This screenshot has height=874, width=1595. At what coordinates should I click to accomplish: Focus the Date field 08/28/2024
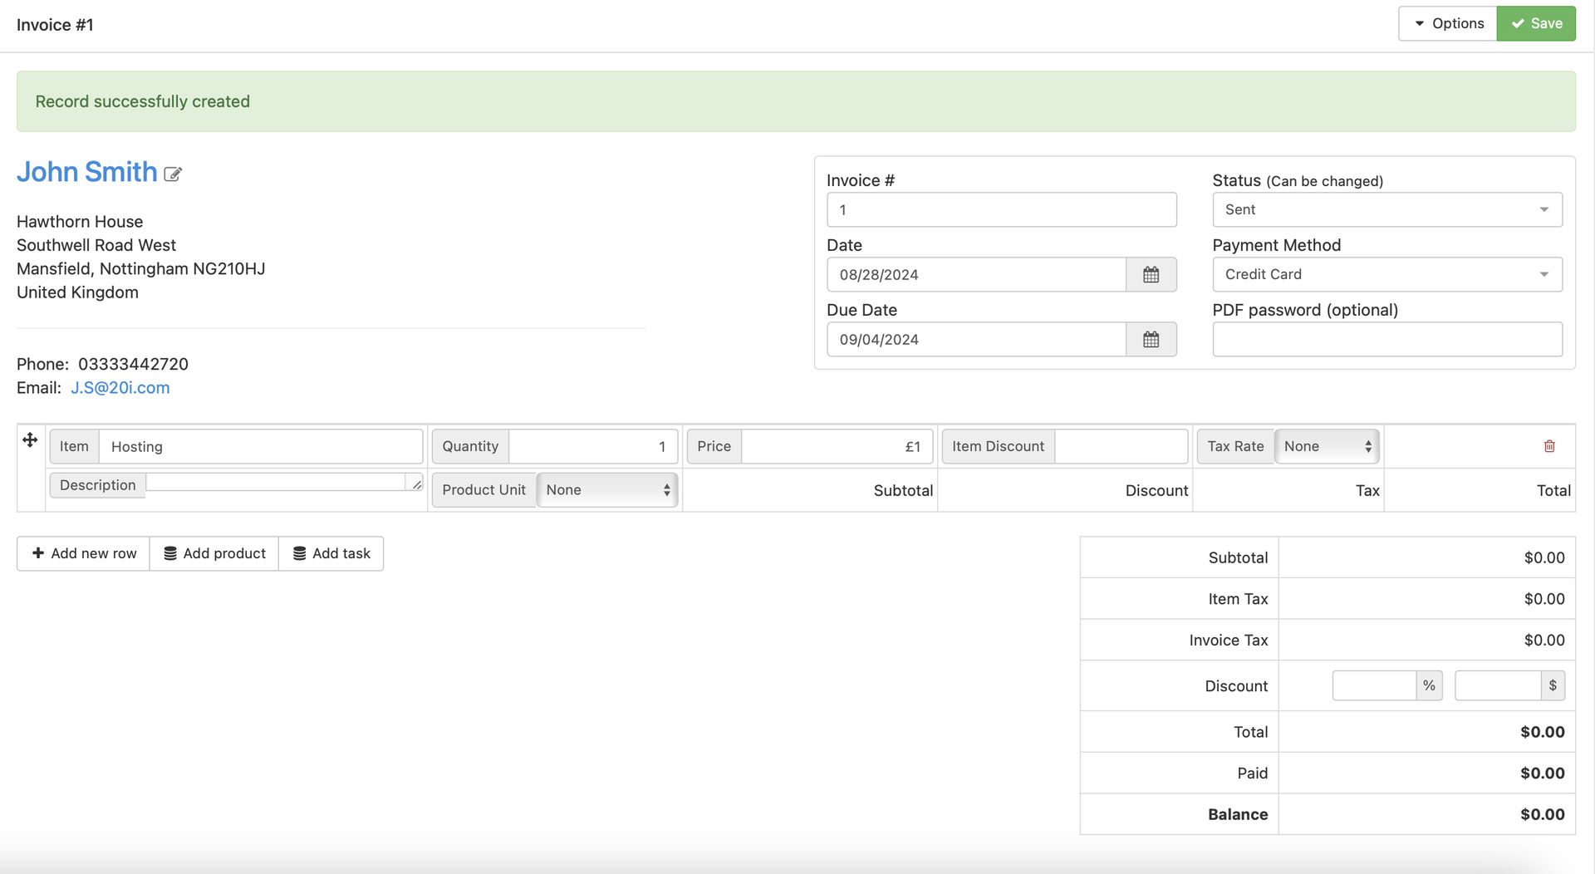(x=977, y=275)
